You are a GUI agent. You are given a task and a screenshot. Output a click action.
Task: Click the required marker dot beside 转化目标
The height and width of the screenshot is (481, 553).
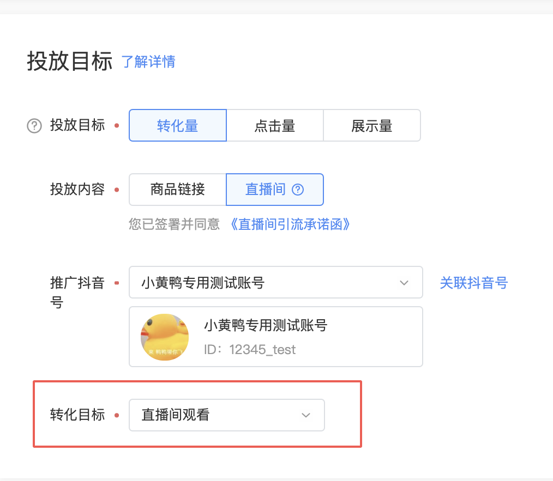tap(116, 415)
